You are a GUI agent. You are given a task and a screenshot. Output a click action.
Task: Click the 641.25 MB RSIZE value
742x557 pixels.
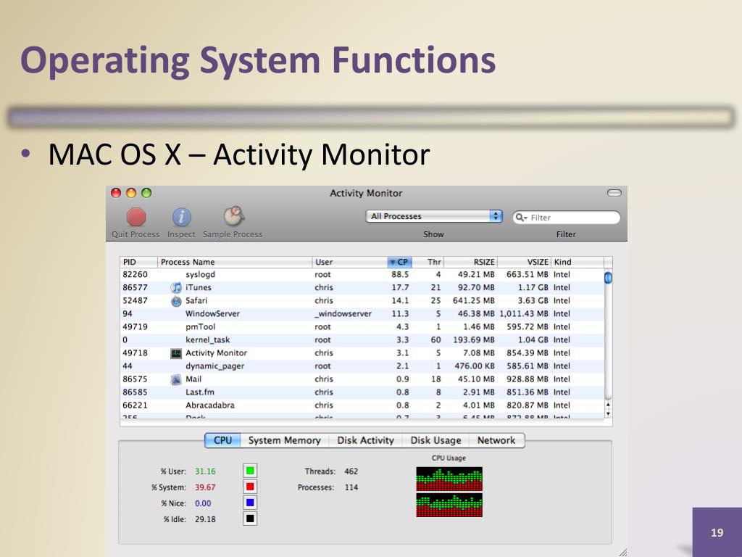[474, 301]
